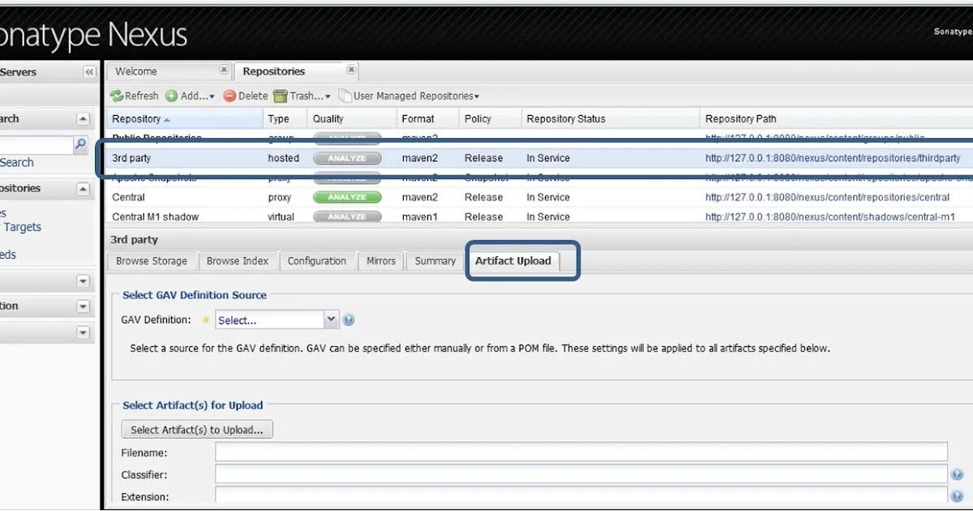
Task: Click the magnifier search icon
Action: pyautogui.click(x=80, y=144)
